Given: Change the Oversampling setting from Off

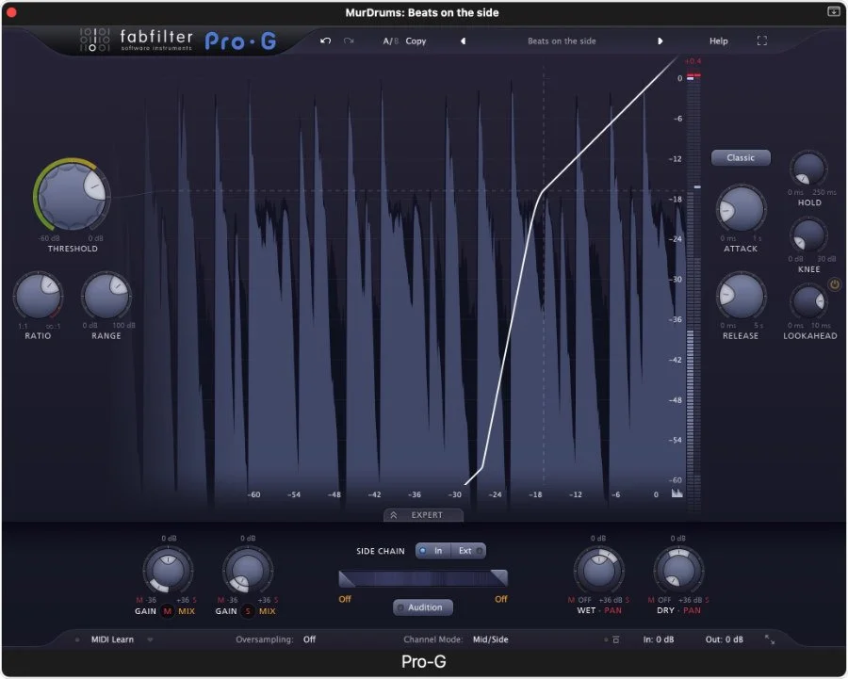Looking at the screenshot, I should (310, 639).
